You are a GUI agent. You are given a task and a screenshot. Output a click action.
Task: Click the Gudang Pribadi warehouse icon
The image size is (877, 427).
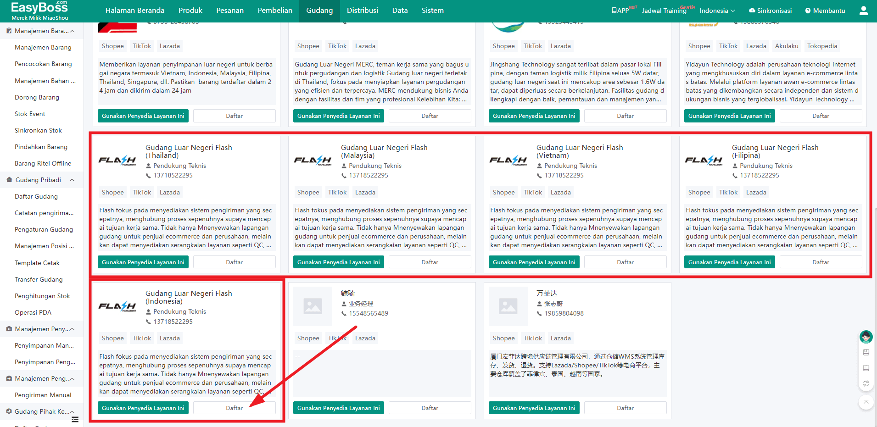(x=9, y=180)
